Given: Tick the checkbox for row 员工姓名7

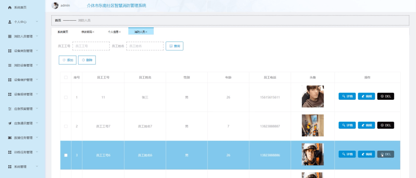Looking at the screenshot, I should (66, 126).
